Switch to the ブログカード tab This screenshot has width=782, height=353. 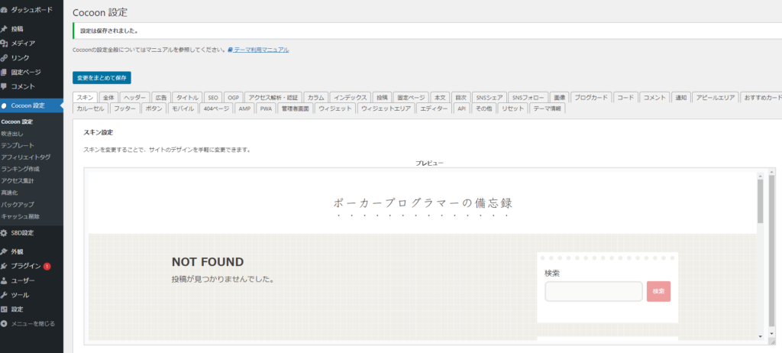pyautogui.click(x=590, y=97)
